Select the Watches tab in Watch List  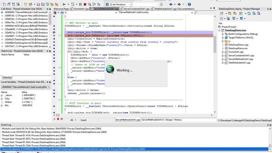[x=7, y=77]
